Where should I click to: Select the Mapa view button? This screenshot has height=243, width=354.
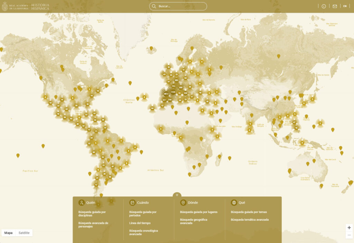(8, 233)
